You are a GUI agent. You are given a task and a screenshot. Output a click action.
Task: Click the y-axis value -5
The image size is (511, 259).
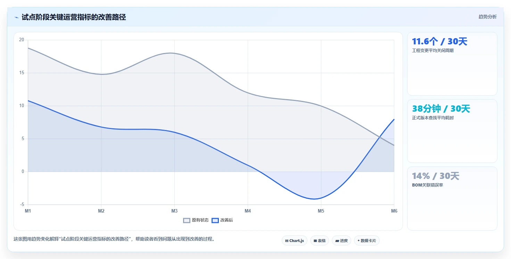click(22, 205)
